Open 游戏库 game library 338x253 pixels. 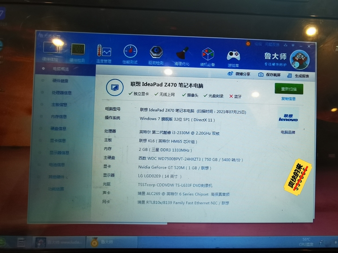pyautogui.click(x=233, y=58)
